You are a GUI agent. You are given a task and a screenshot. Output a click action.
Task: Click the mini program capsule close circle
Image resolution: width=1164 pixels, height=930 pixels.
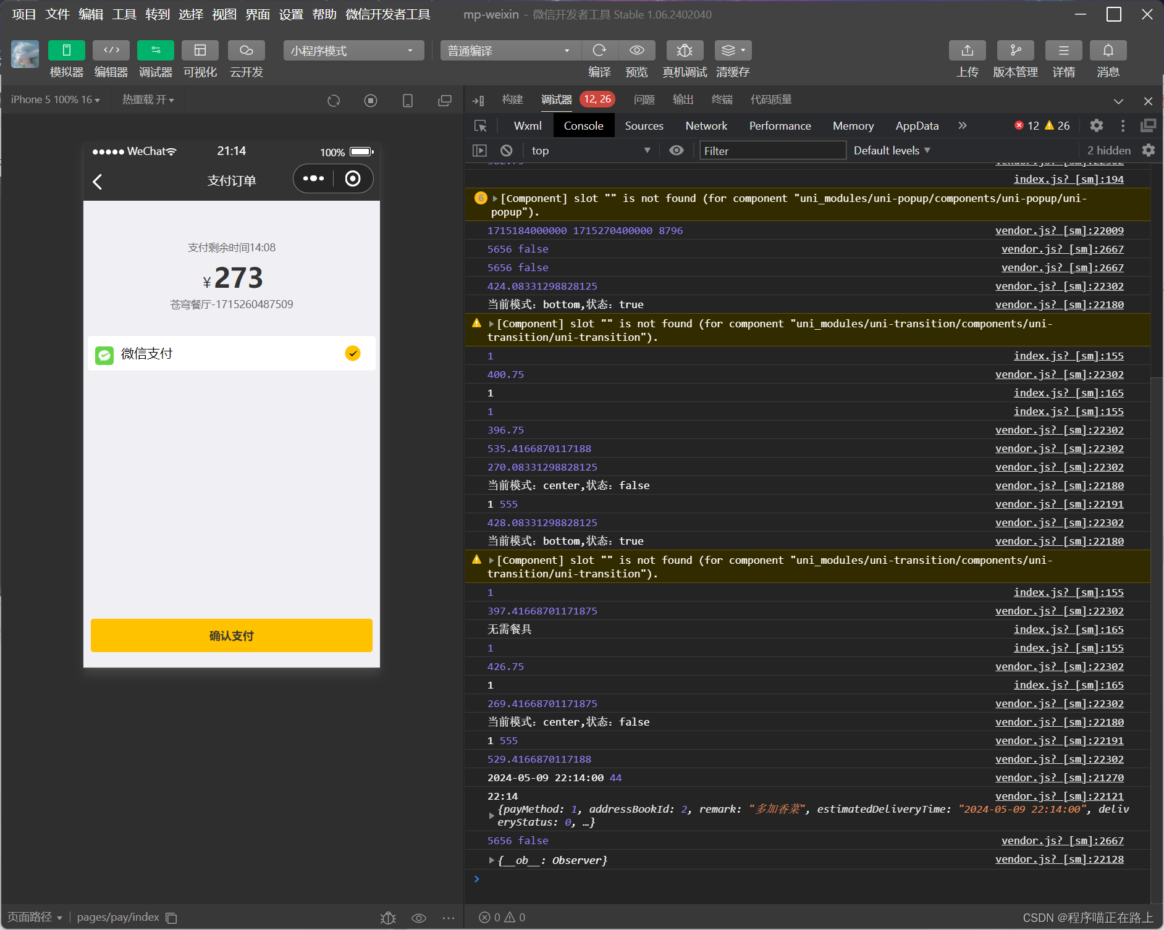pyautogui.click(x=353, y=178)
